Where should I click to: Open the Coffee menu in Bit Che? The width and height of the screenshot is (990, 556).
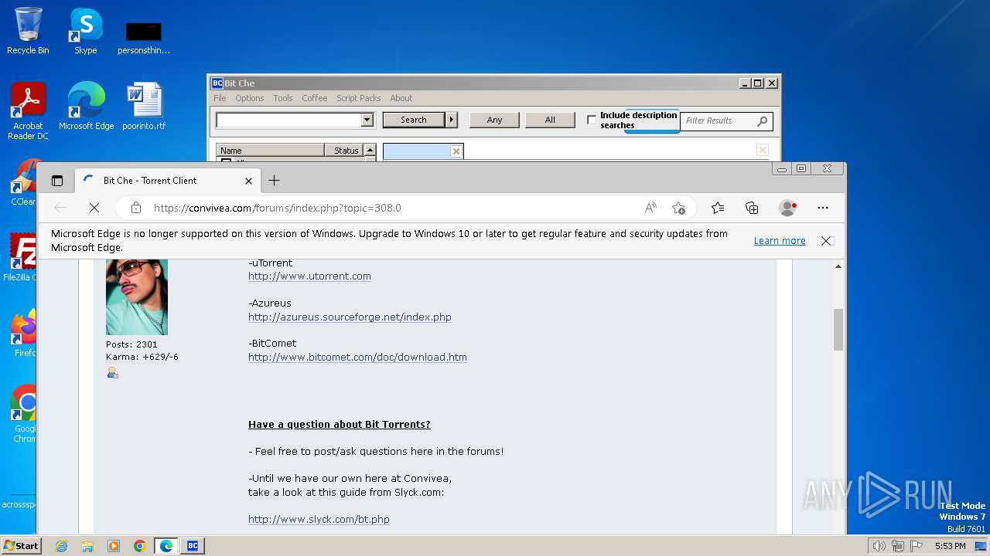(315, 98)
